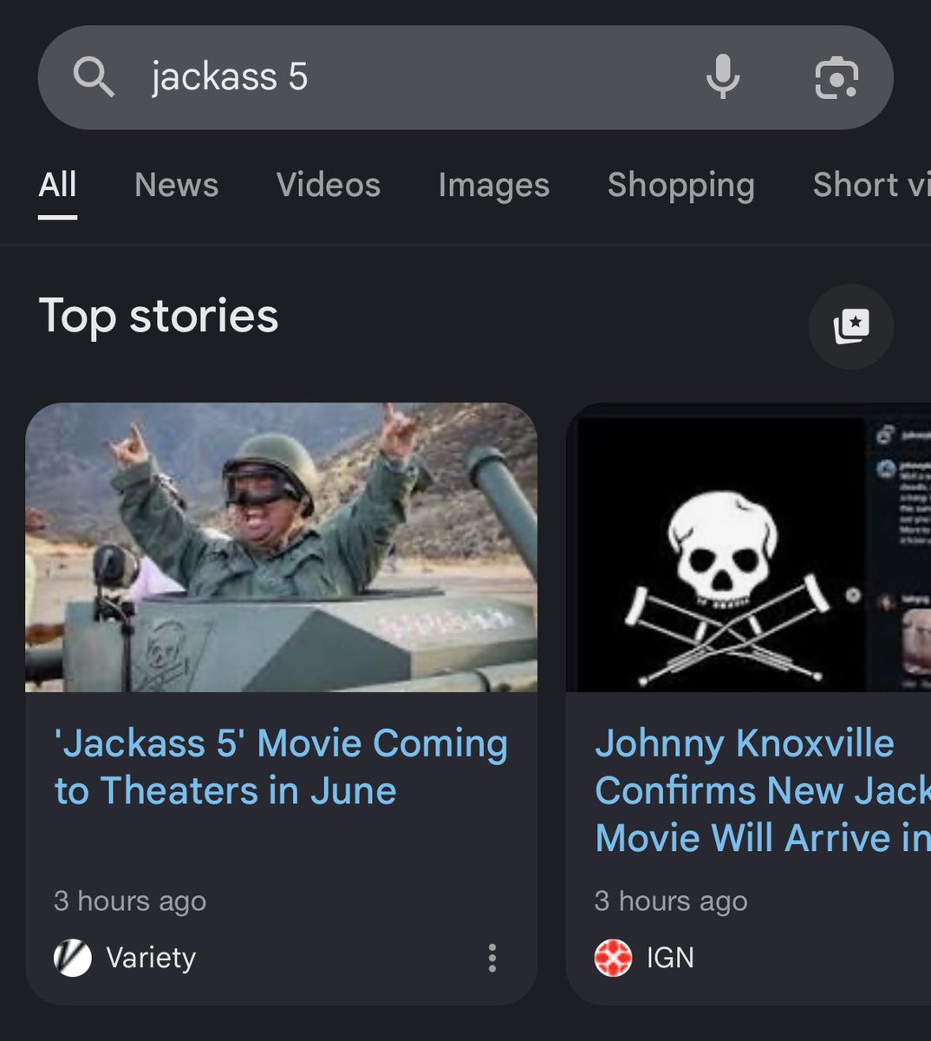
Task: Open the tank photo thumbnail of Variety story
Action: 281,547
